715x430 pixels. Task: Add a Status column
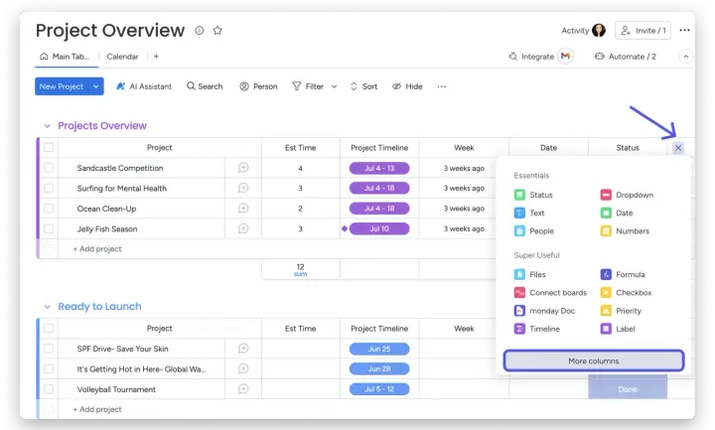point(533,195)
